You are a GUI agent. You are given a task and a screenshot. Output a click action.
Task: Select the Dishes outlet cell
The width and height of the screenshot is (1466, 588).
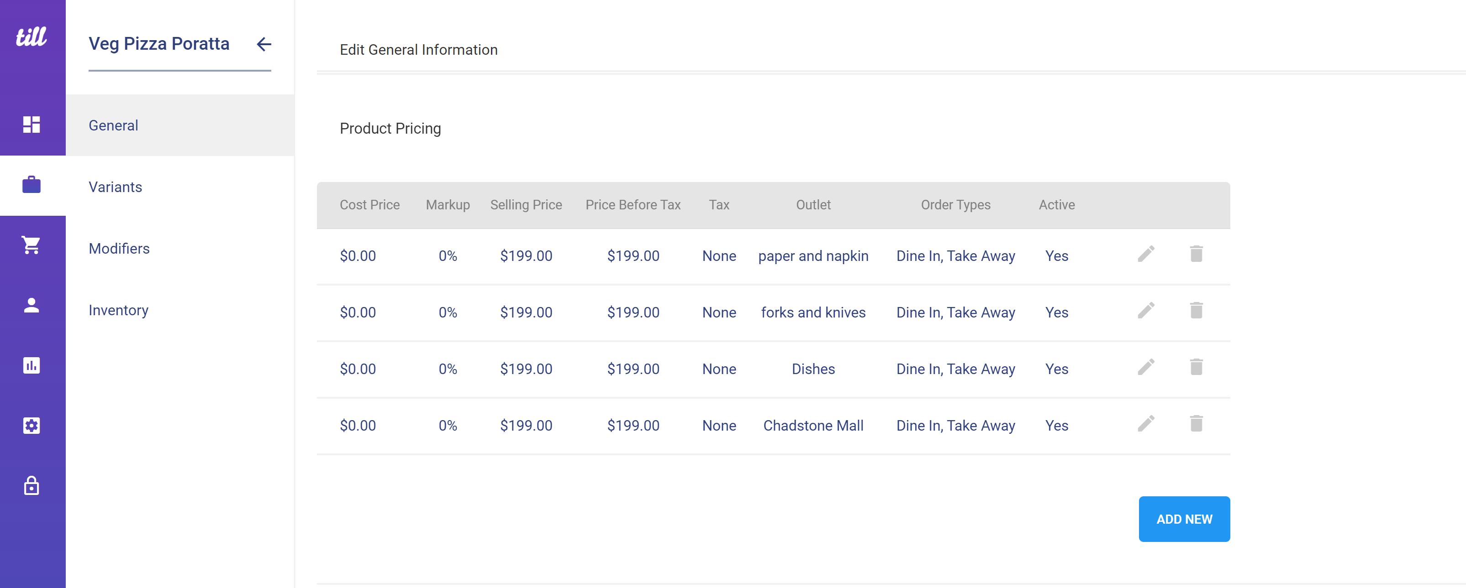tap(813, 369)
